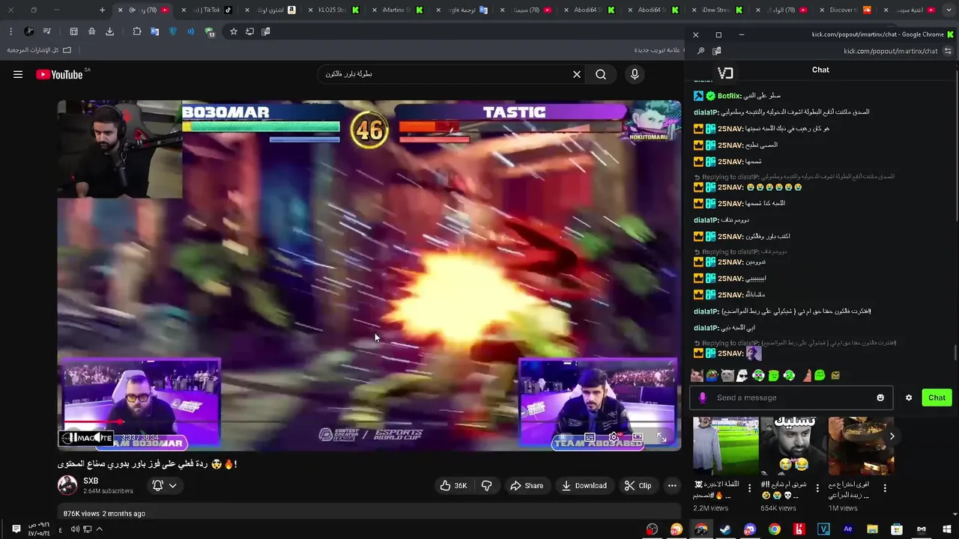Viewport: 959px width, 539px height.
Task: Open Kick chat settings gear
Action: coord(909,398)
